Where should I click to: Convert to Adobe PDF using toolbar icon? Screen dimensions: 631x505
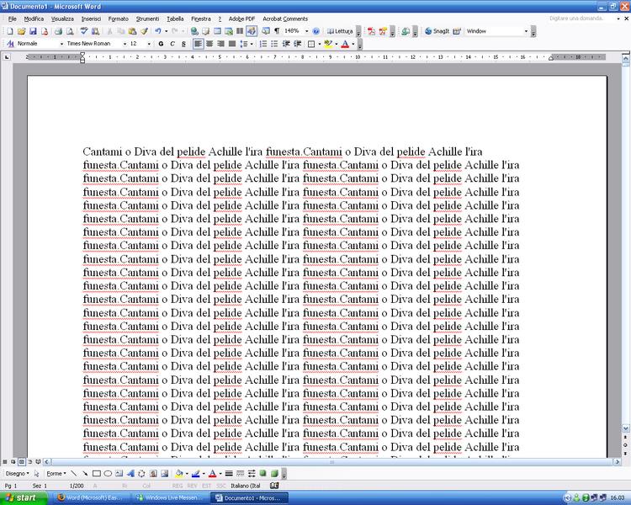[x=371, y=31]
